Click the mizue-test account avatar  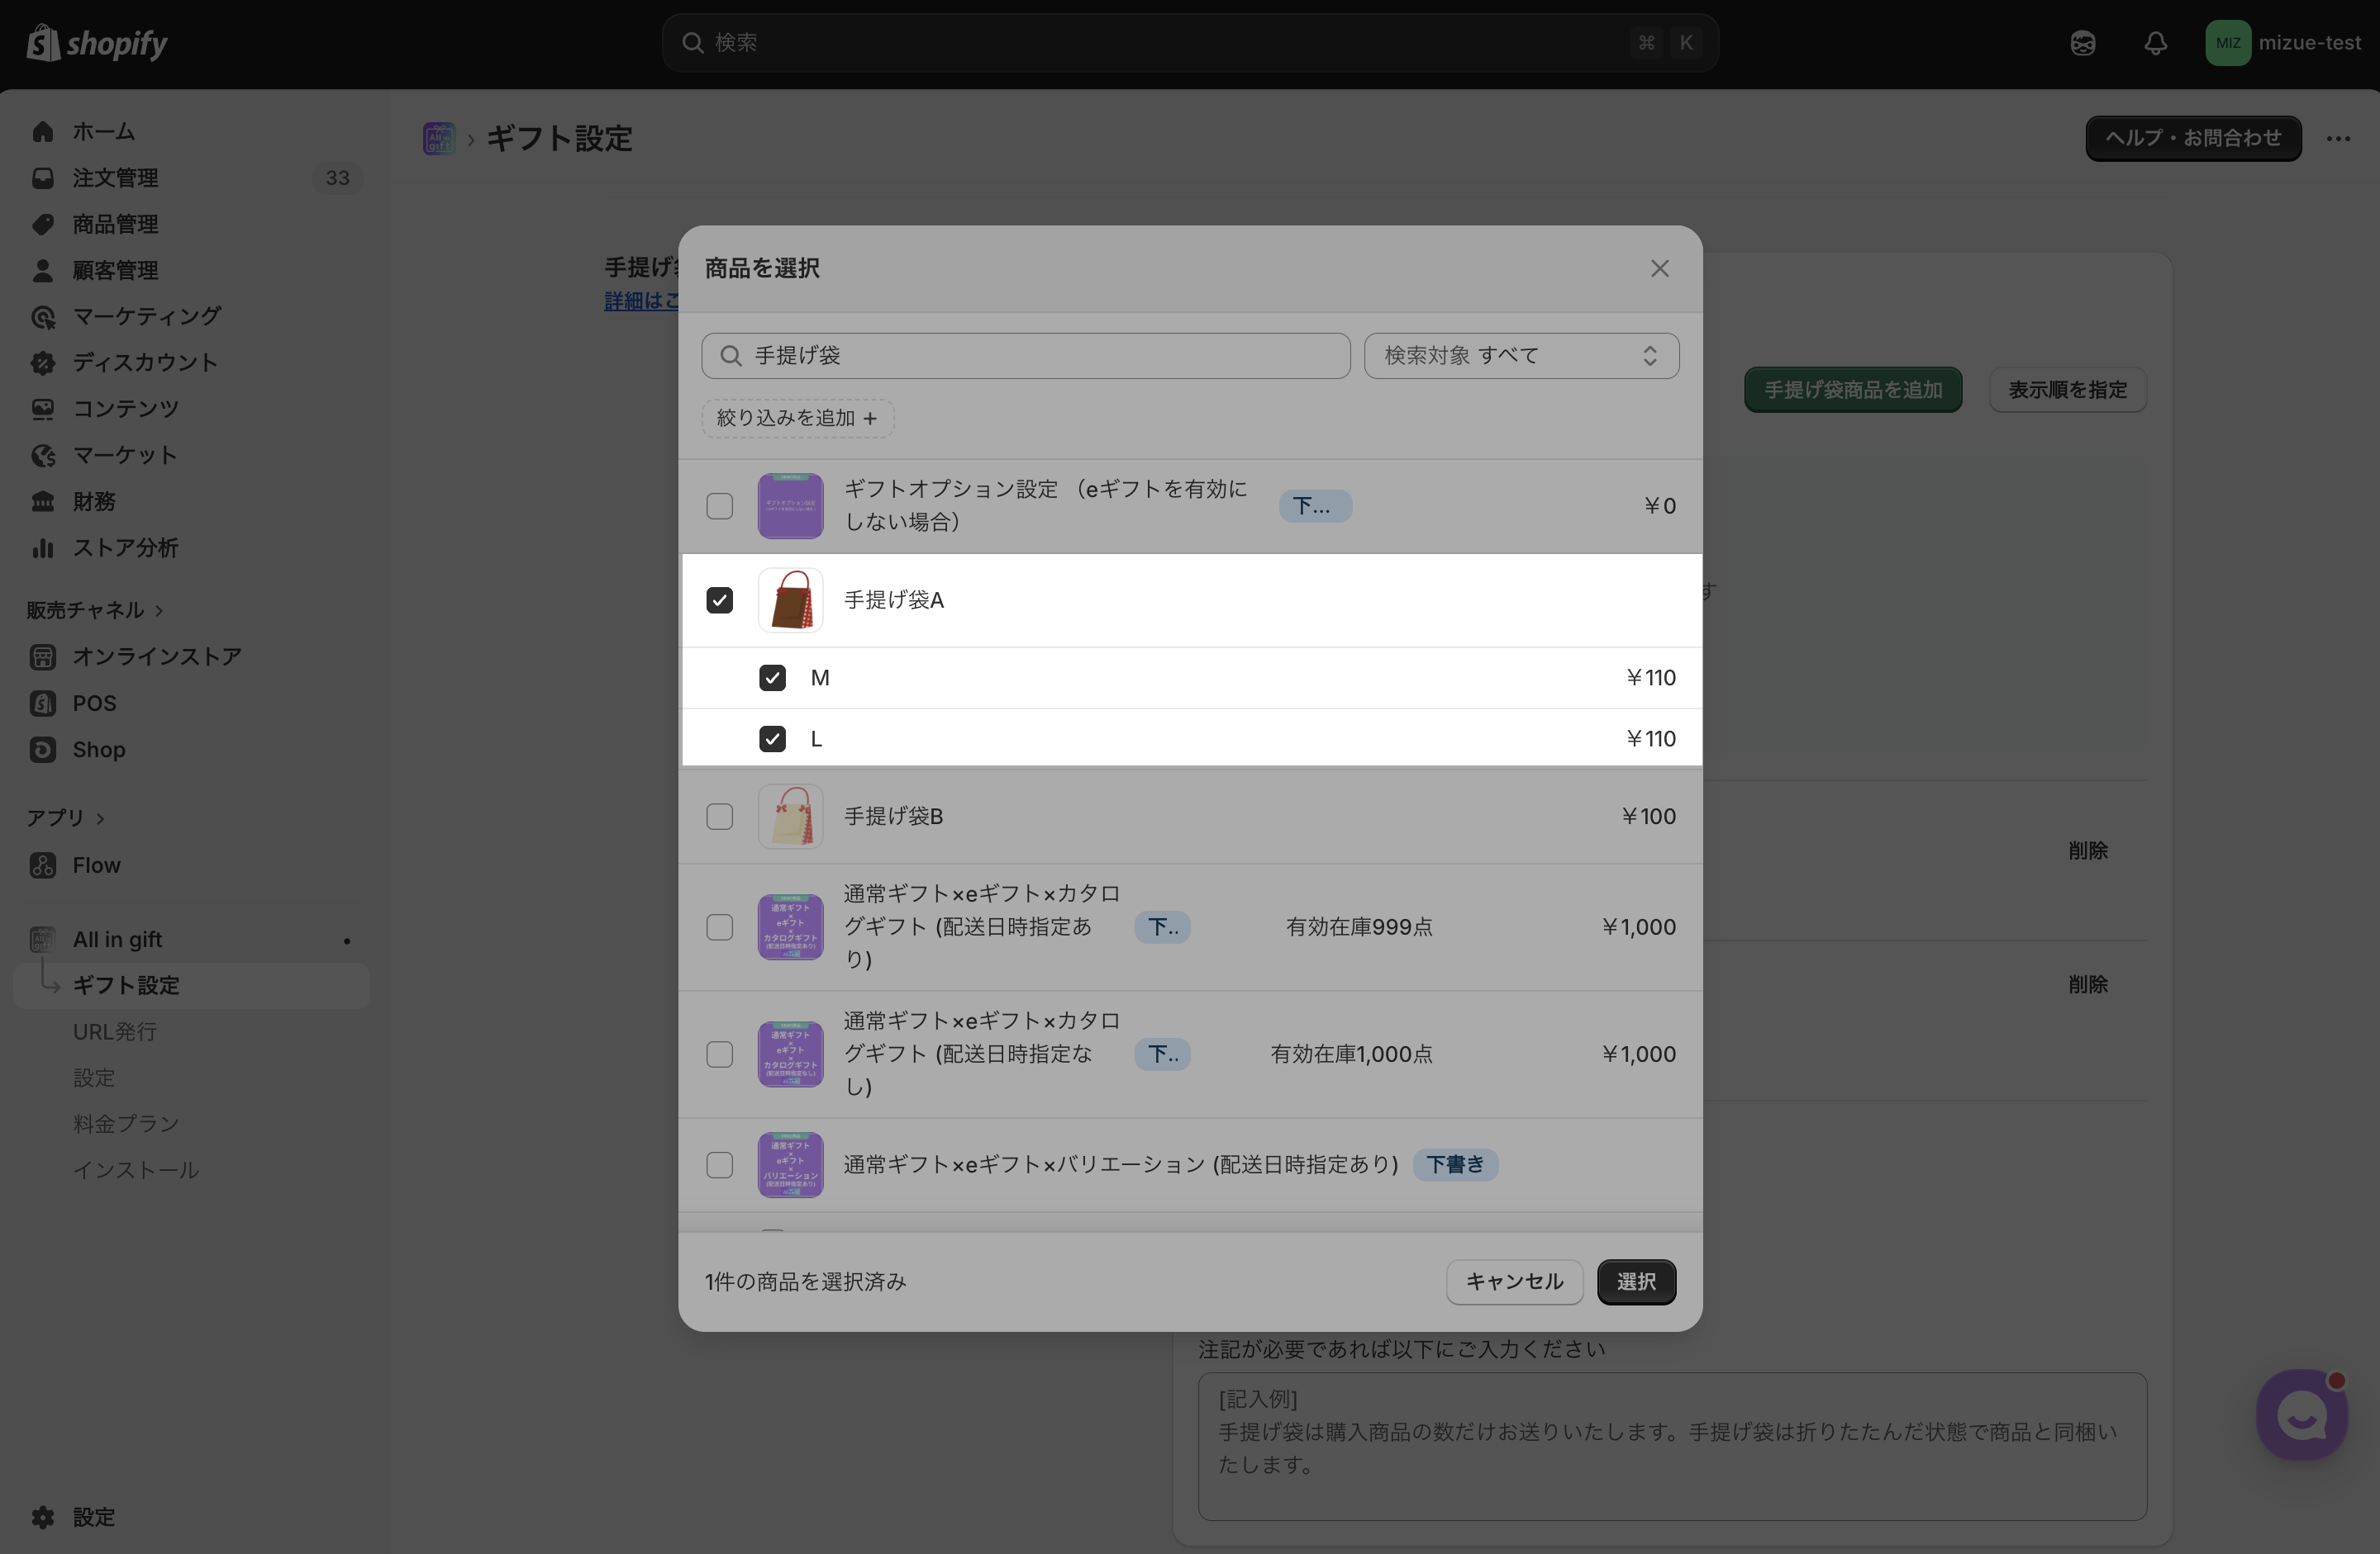point(2227,43)
